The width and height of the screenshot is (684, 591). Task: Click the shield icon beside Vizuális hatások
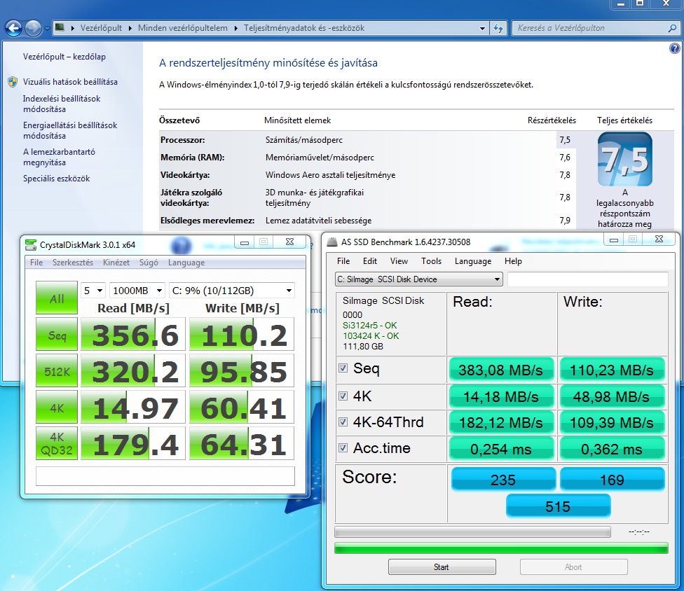(x=13, y=82)
